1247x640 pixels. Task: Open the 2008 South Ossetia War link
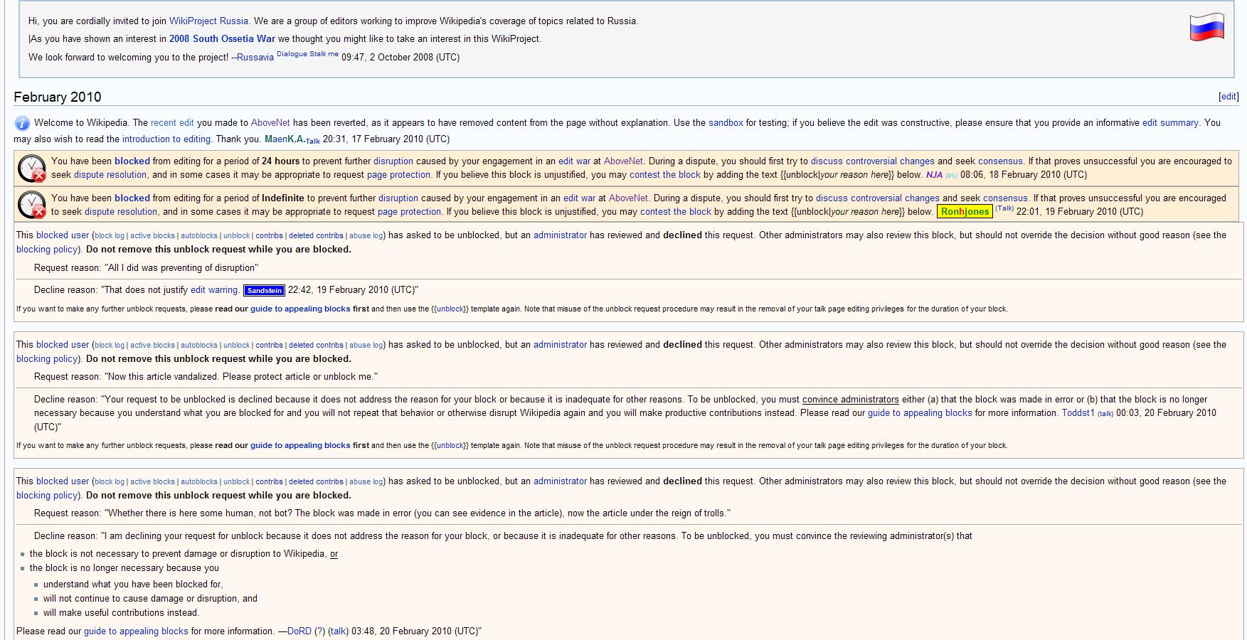(x=222, y=39)
